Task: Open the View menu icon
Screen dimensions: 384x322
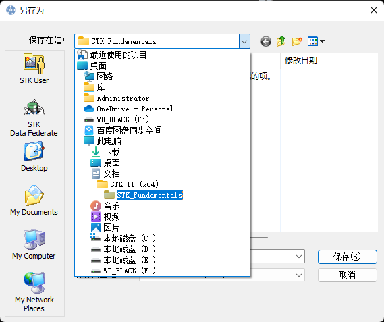Action: 316,41
